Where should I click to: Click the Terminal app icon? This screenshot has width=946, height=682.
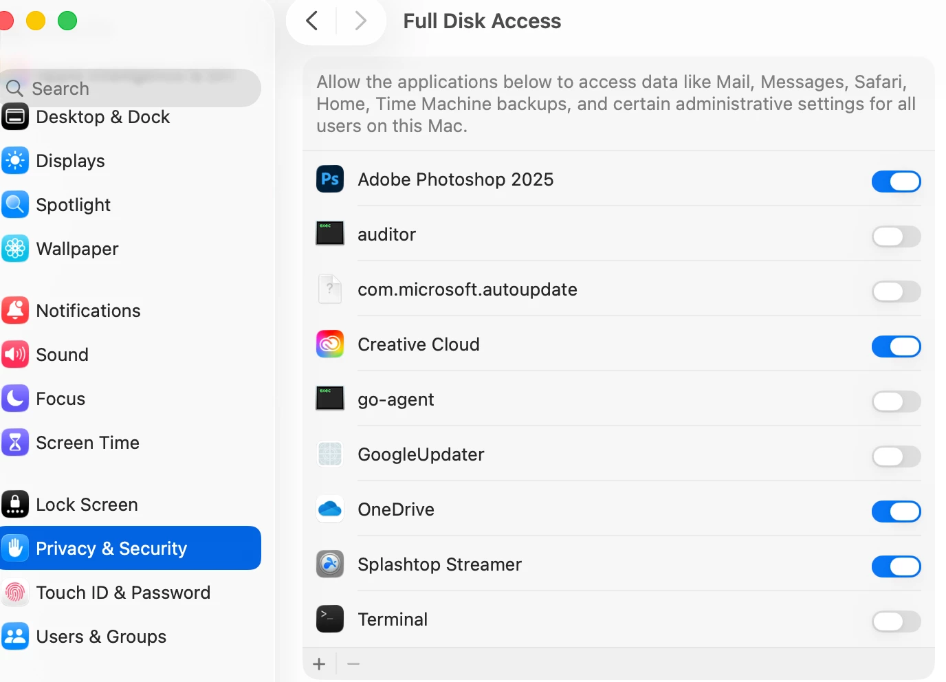pos(330,619)
